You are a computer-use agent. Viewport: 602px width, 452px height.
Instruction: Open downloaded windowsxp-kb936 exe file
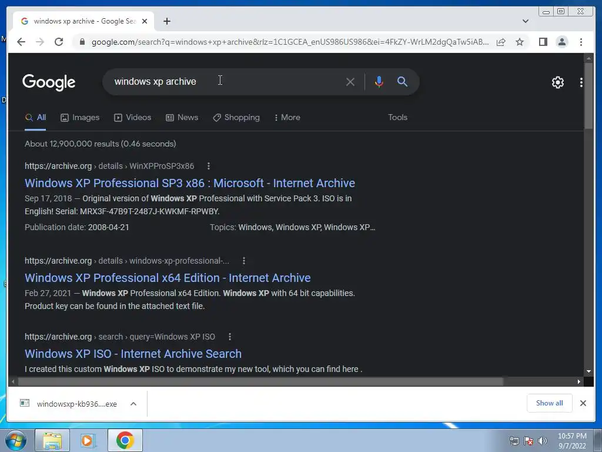tap(68, 404)
